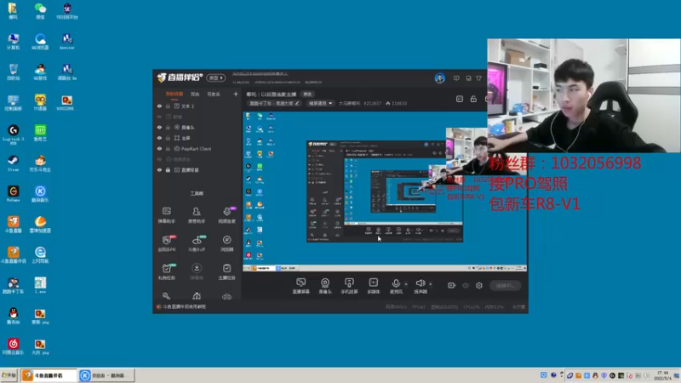Select the PopKart Client source row
Screen dimensions: 681x383
point(197,148)
